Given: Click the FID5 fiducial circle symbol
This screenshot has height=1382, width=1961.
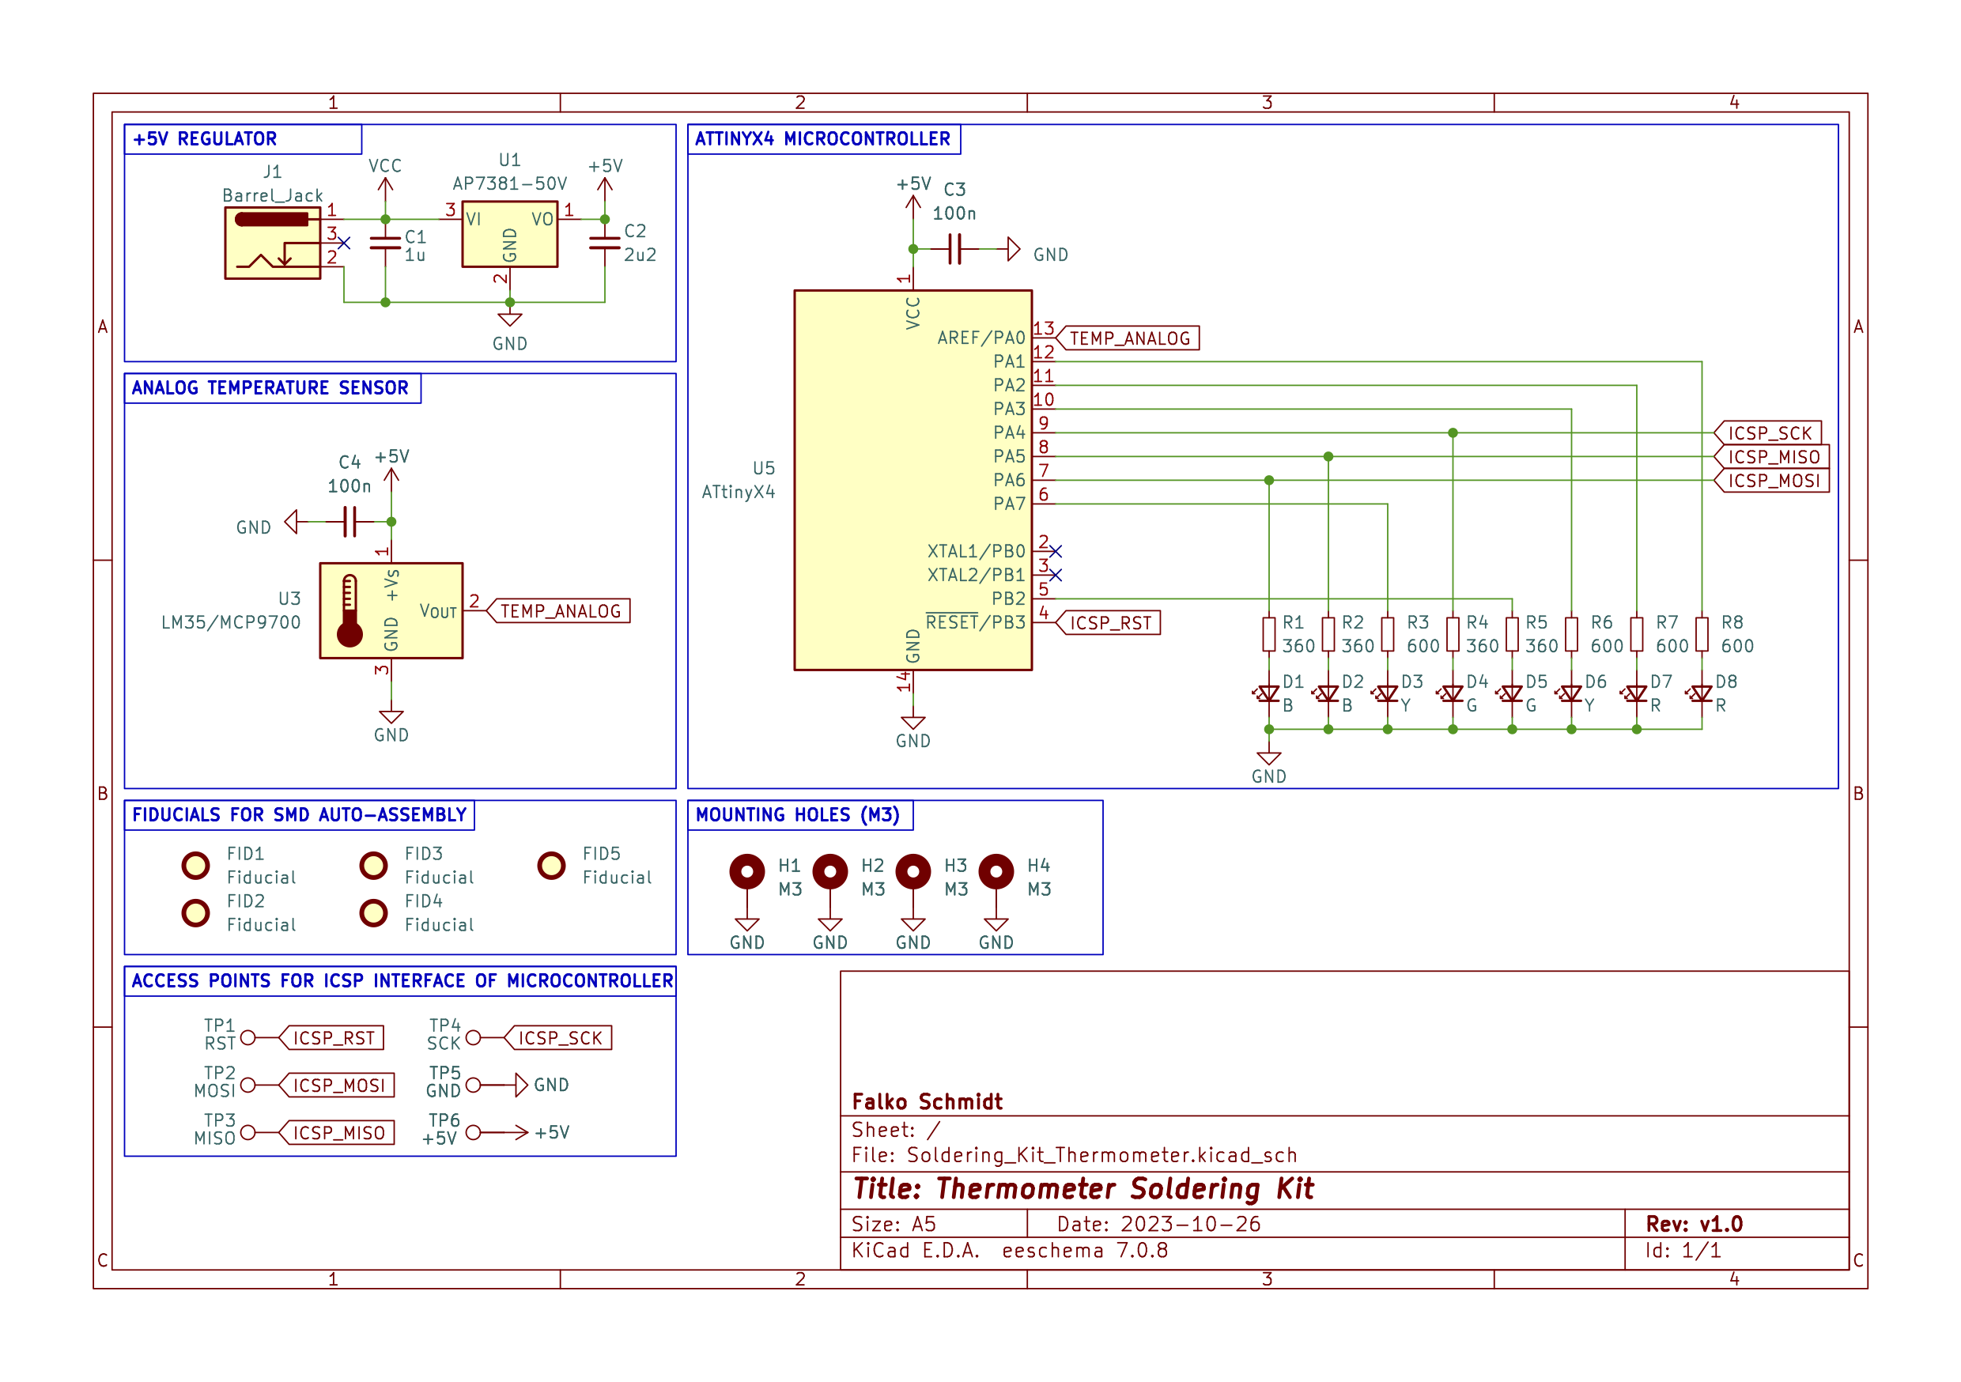Looking at the screenshot, I should tap(552, 865).
